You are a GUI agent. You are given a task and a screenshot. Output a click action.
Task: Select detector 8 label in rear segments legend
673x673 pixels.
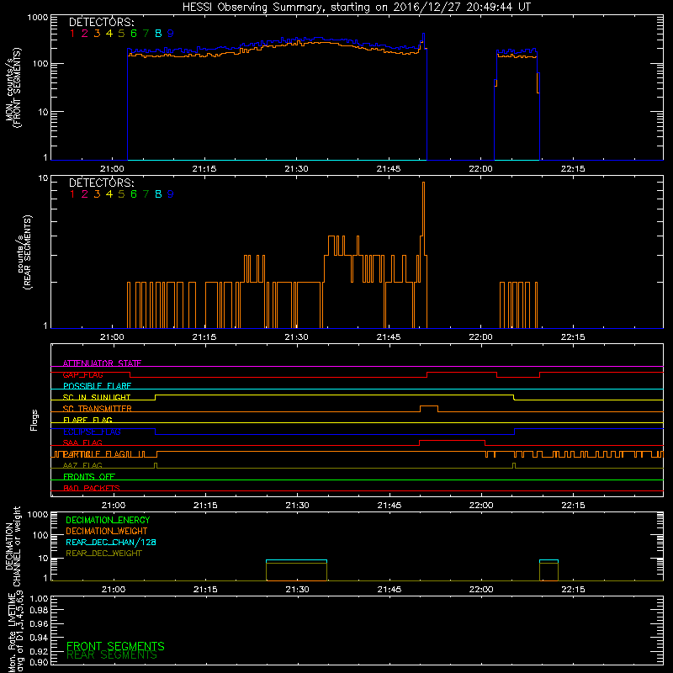point(158,194)
